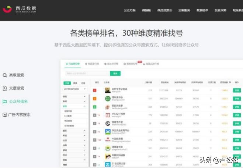This screenshot has height=168, width=243.
Task: Open the 中国教育报 account avatar
Action: (x=108, y=140)
